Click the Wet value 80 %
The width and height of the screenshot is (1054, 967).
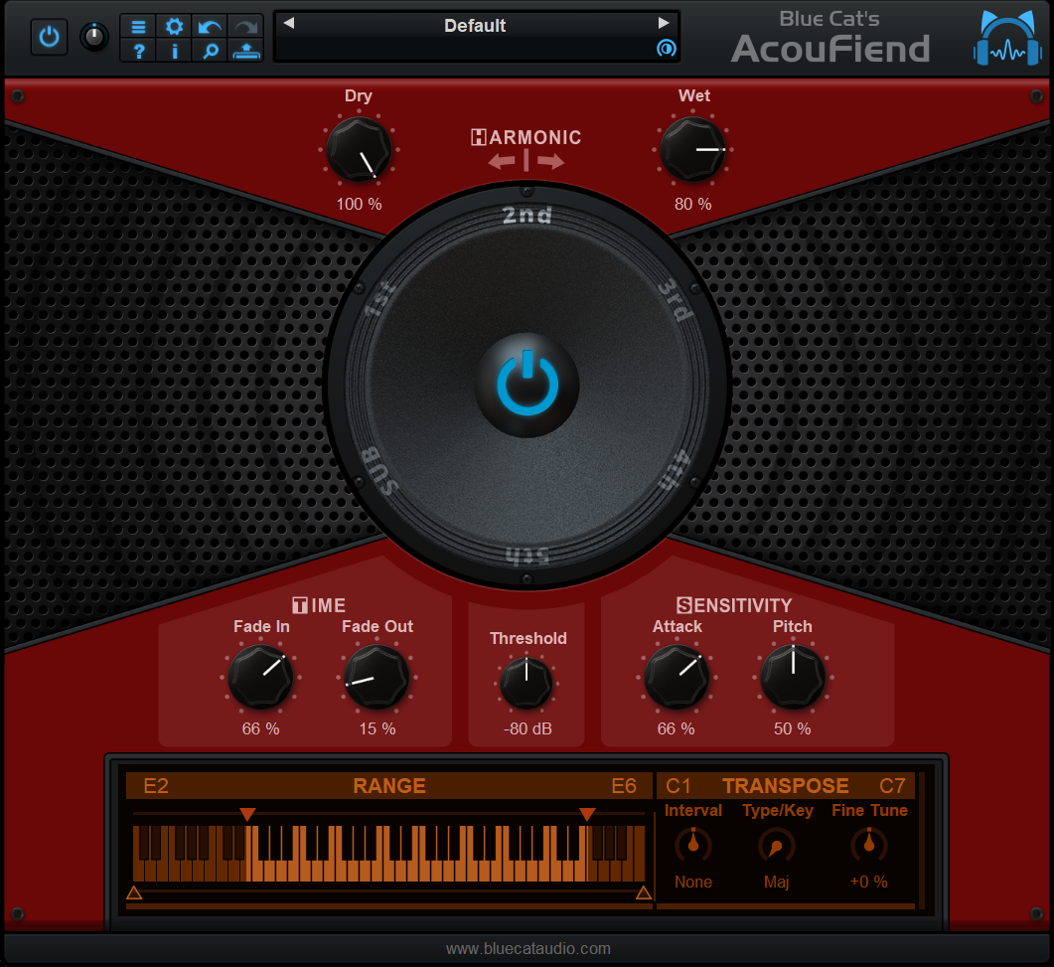[693, 204]
